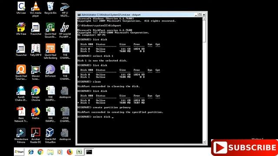278x156 pixels.
Task: Click 'Disk 1 is now the selected disk.'
Action: (x=102, y=61)
